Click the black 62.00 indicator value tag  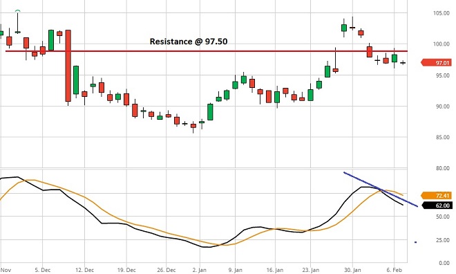click(x=437, y=205)
